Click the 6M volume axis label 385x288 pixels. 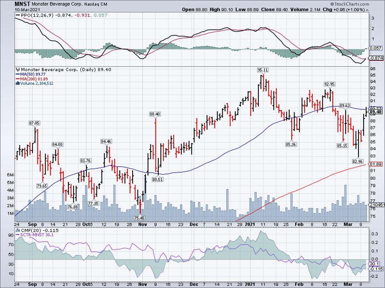coord(10,175)
